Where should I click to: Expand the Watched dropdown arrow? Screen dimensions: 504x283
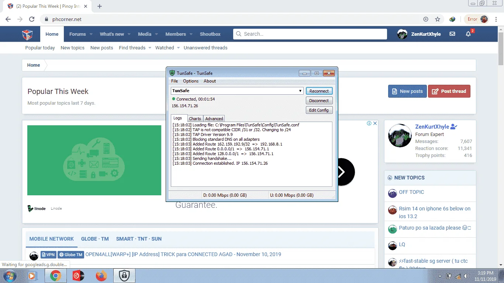tap(178, 48)
